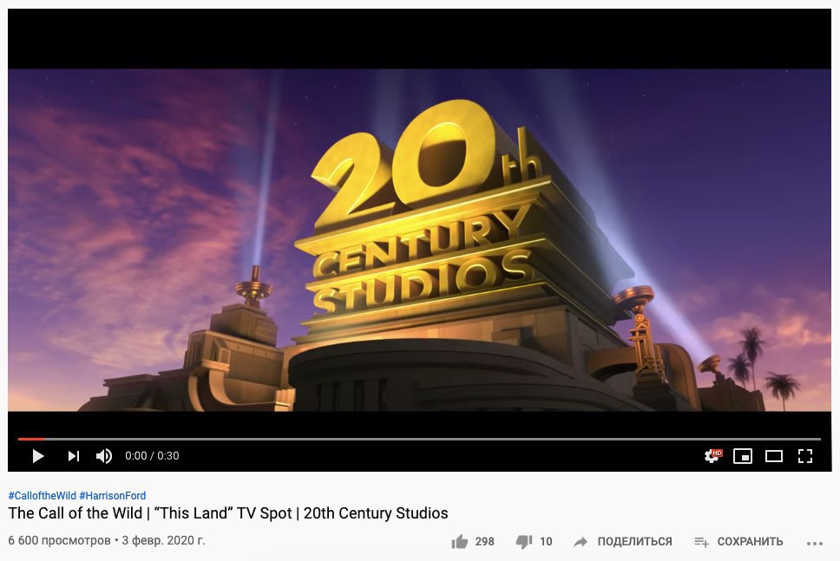
Task: Click the share arrow icon
Action: [581, 542]
